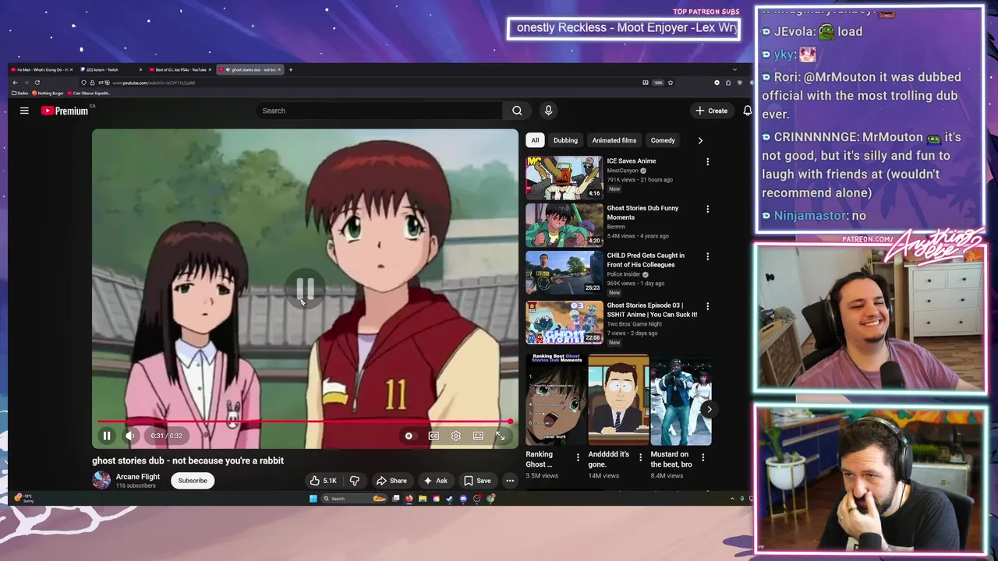Open a new browser tab with plus

(291, 70)
